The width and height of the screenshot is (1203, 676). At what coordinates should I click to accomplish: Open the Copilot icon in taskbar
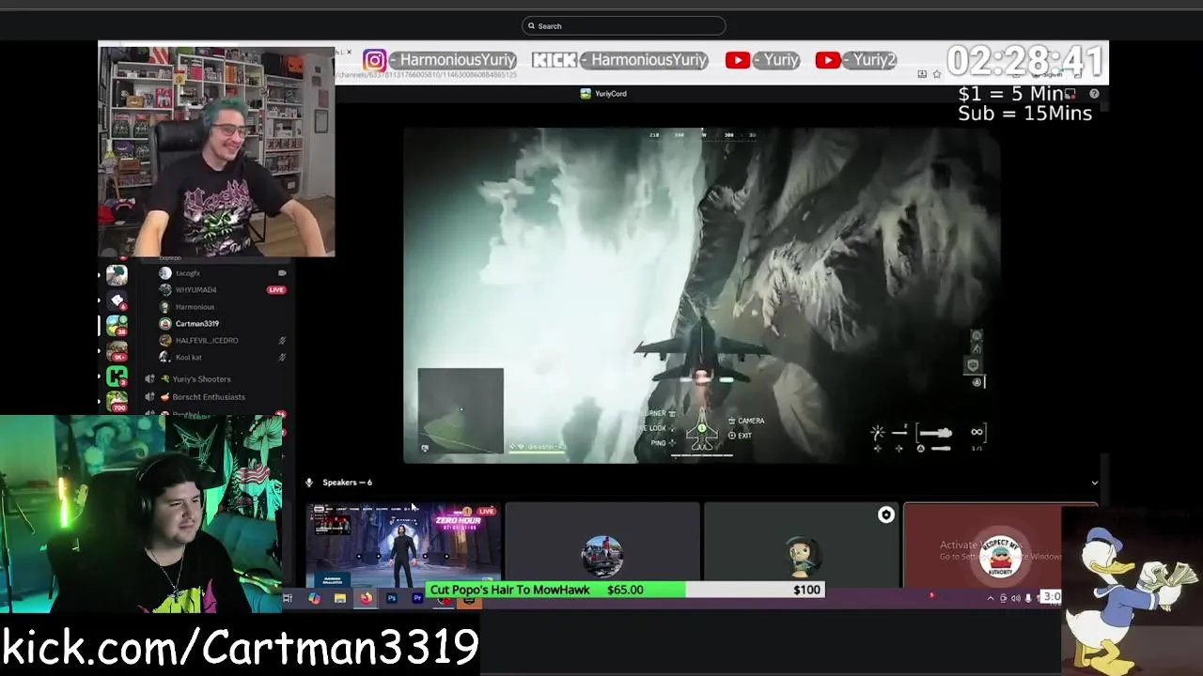pos(314,598)
